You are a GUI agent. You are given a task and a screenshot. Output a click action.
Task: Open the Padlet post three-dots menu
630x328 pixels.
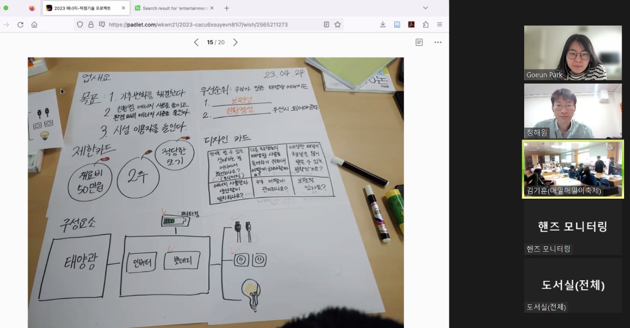(x=438, y=42)
